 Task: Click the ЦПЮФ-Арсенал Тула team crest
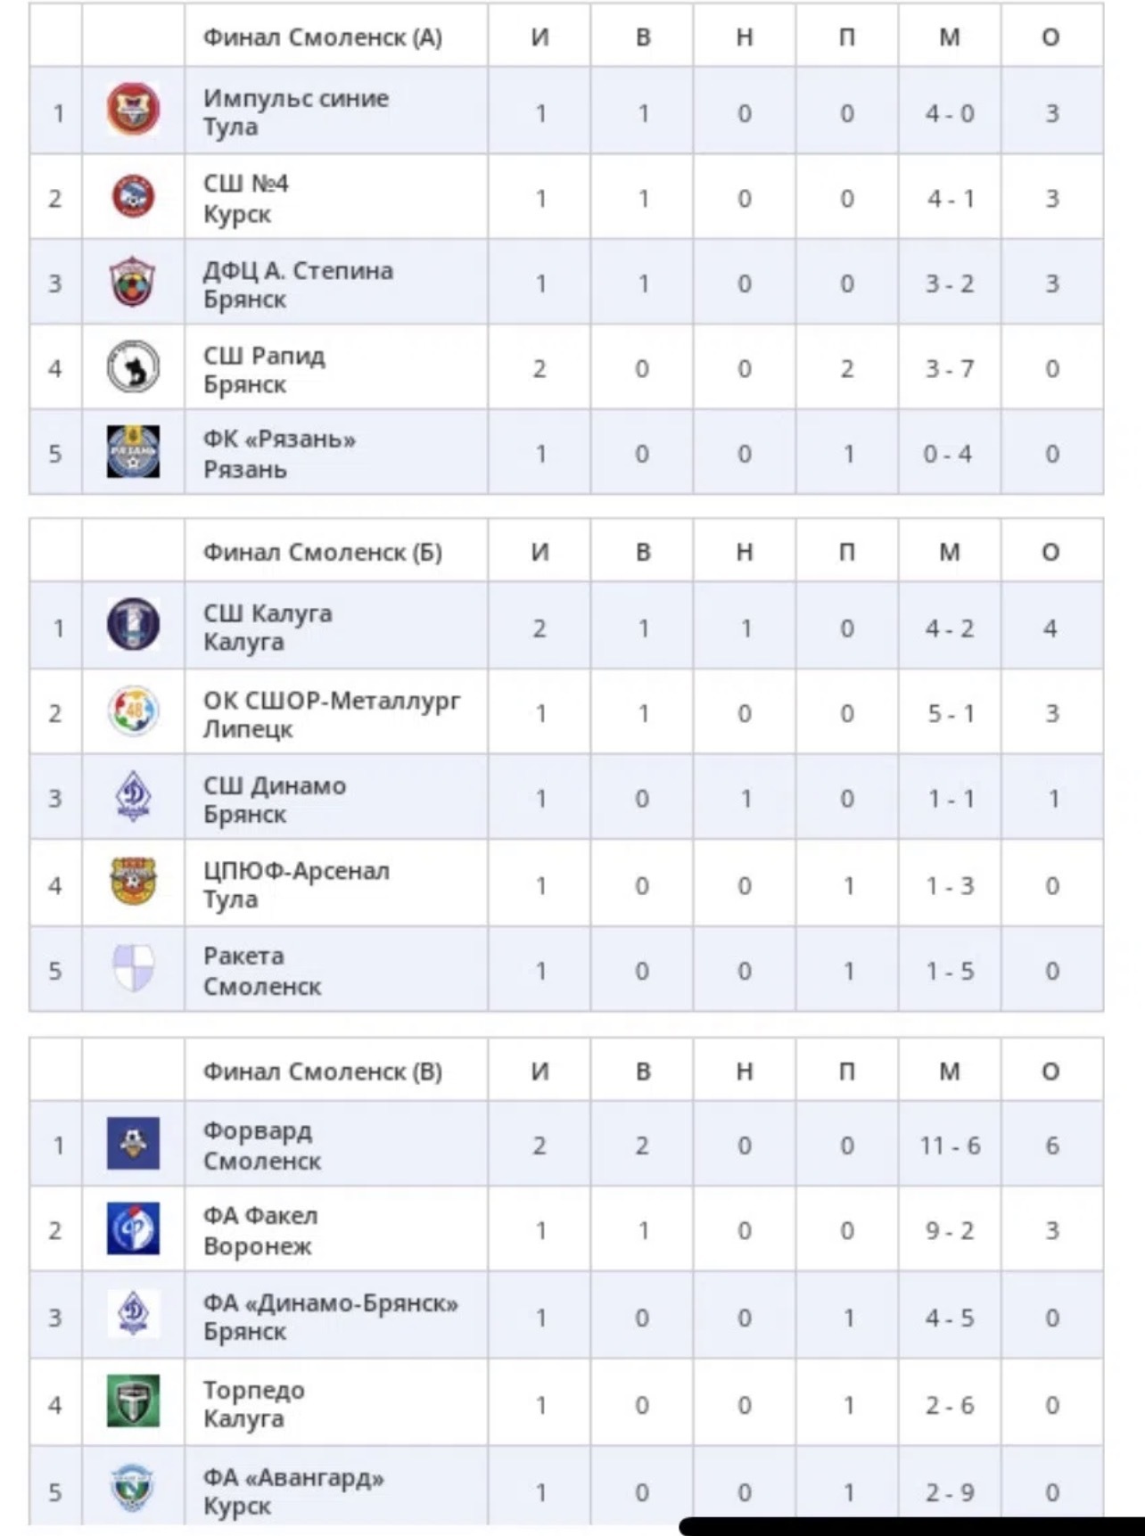133,882
